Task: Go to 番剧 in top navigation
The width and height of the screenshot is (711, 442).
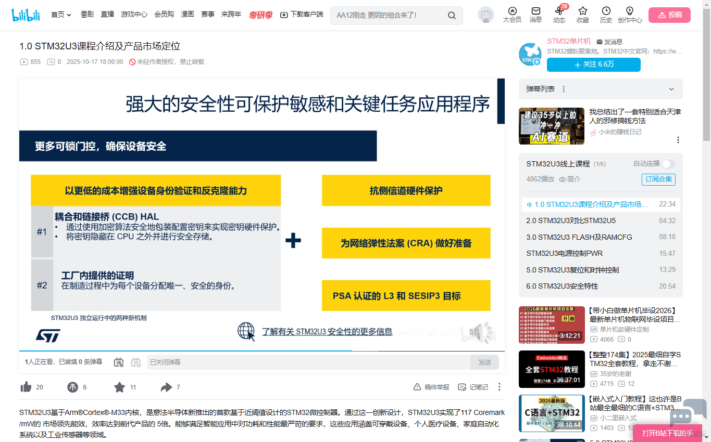Action: tap(87, 15)
